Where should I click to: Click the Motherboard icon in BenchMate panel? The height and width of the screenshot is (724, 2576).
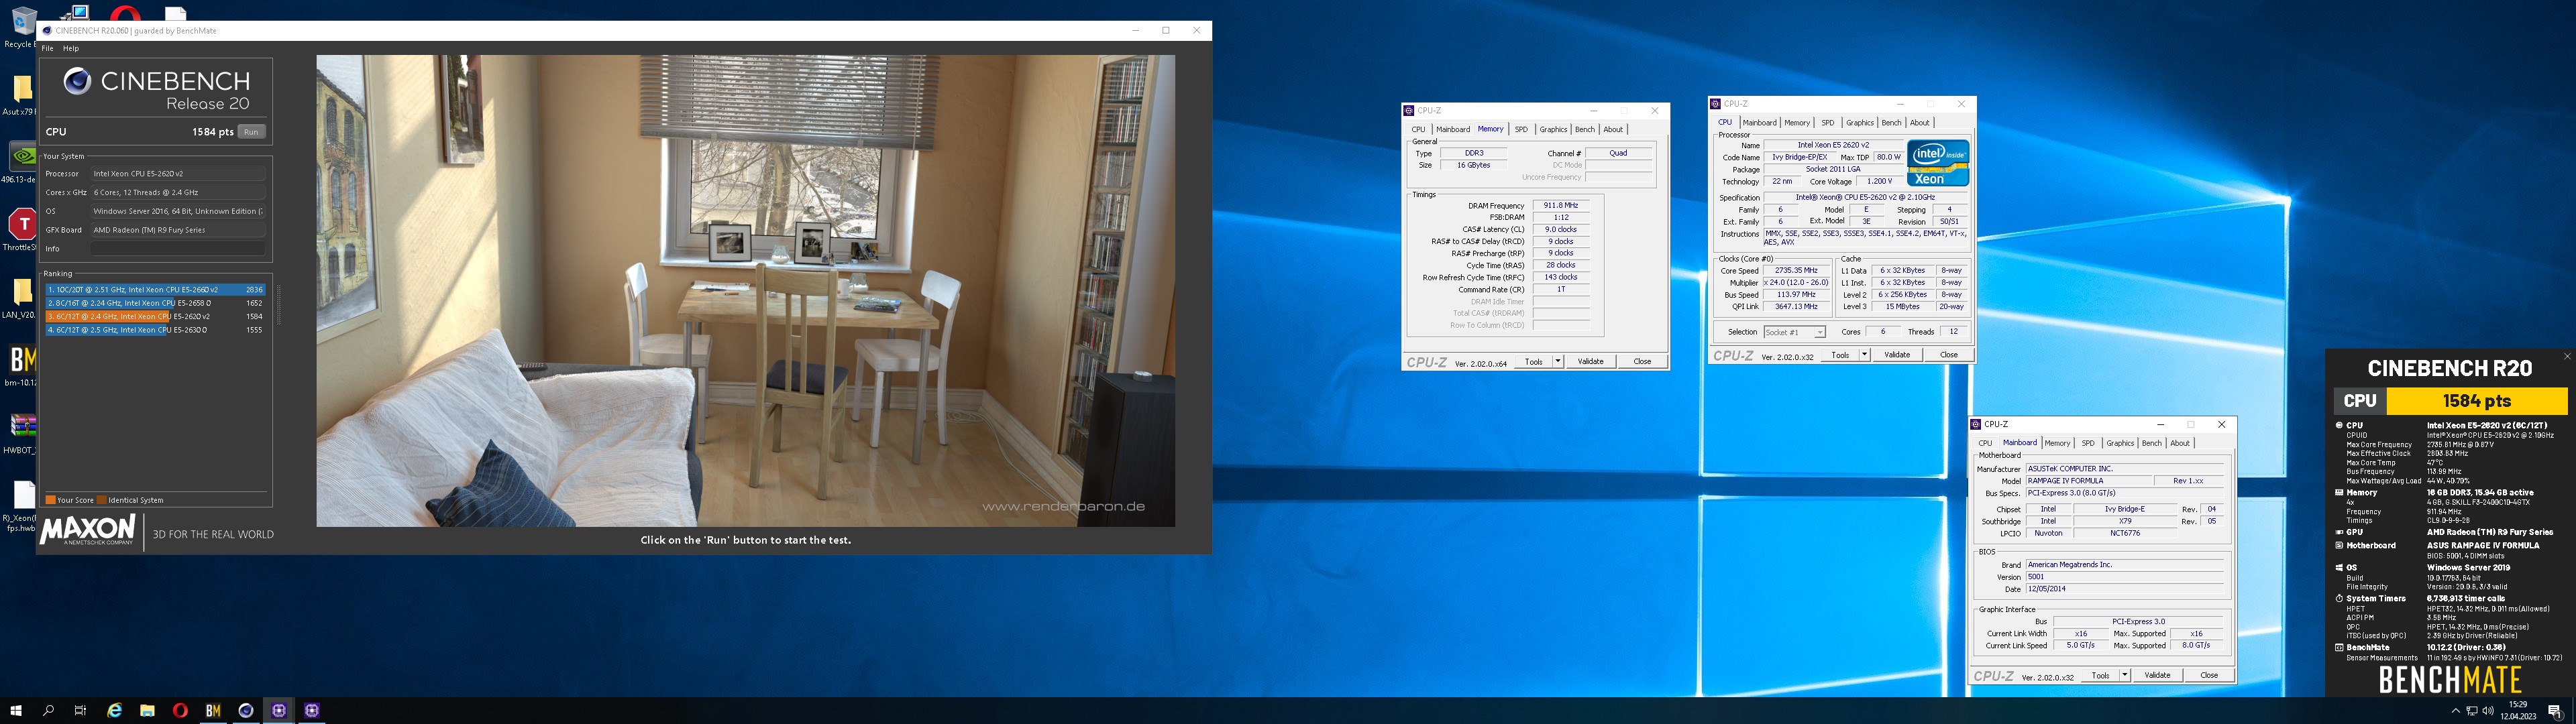[2339, 546]
